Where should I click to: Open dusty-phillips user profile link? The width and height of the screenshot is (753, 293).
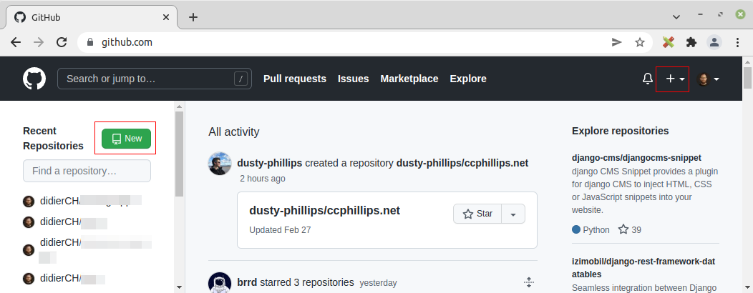(269, 163)
